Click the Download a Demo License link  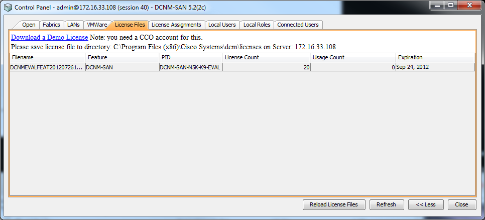50,38
